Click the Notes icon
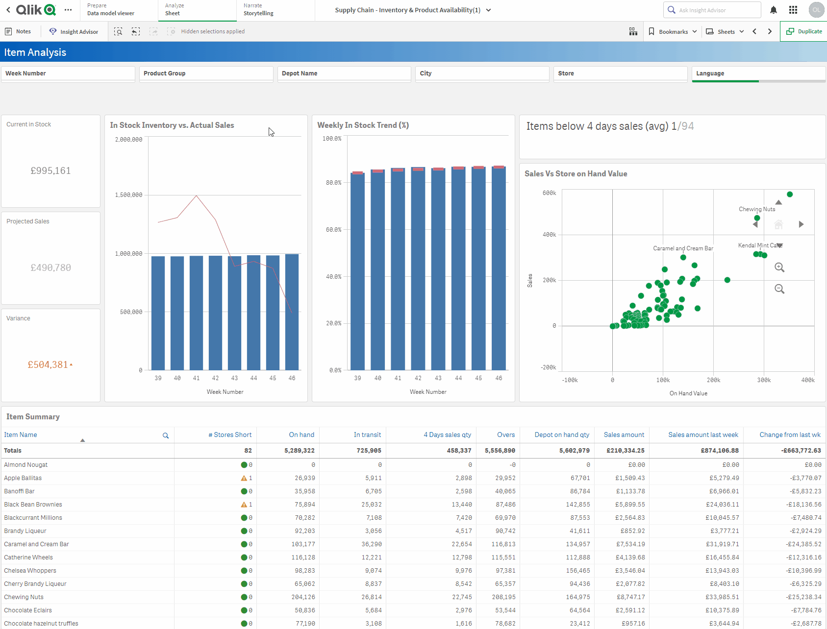 [19, 31]
